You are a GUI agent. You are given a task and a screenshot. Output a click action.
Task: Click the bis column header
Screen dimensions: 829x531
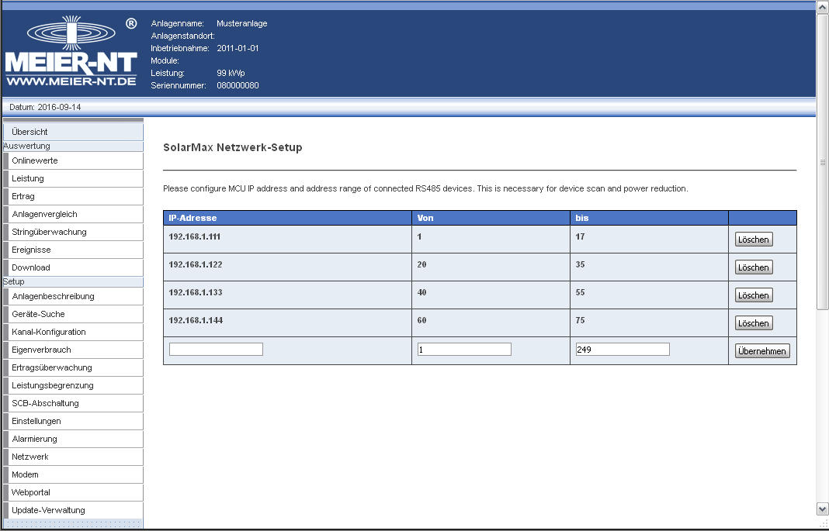[x=649, y=218]
